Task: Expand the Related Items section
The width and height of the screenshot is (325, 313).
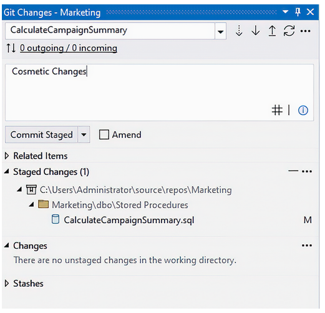Action: pos(7,156)
